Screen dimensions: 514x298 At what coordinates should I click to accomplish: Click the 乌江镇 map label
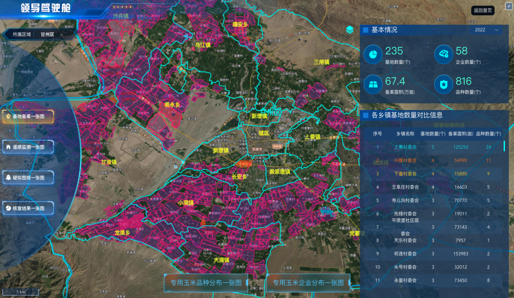click(x=203, y=45)
